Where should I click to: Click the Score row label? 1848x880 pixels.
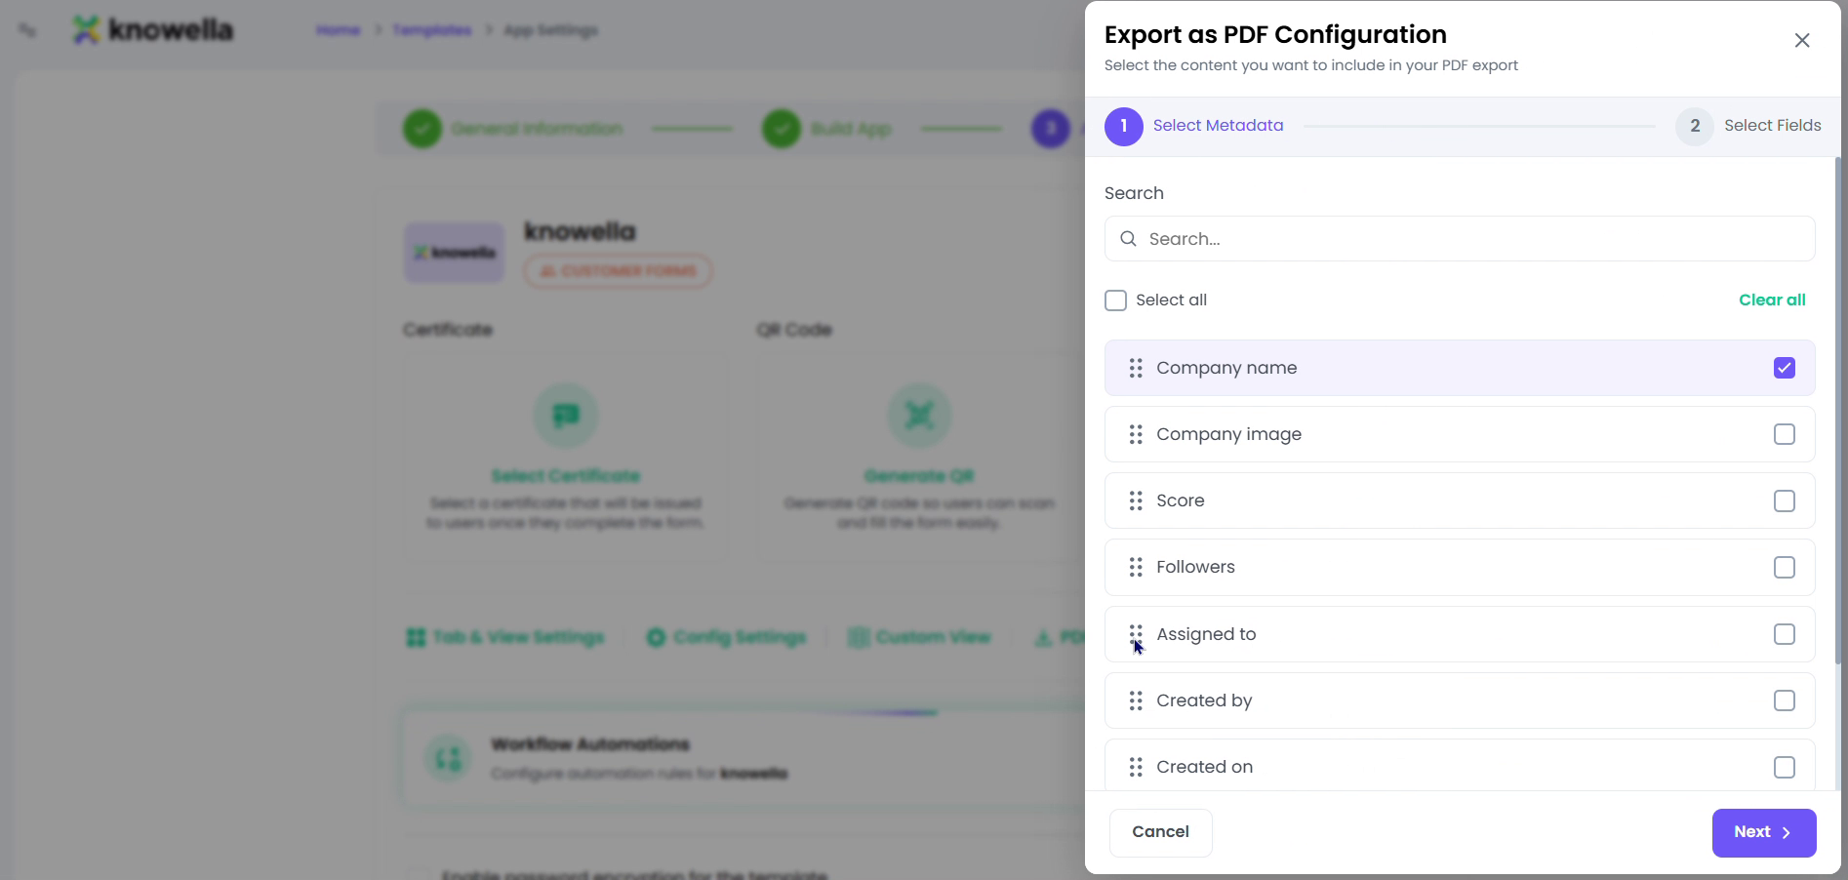pos(1181,500)
